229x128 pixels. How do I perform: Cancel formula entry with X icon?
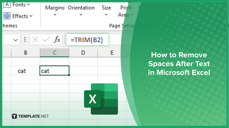point(35,40)
